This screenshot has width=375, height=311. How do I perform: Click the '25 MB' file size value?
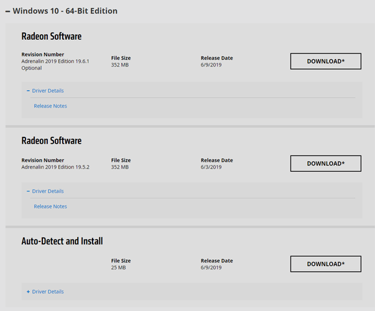pyautogui.click(x=118, y=267)
